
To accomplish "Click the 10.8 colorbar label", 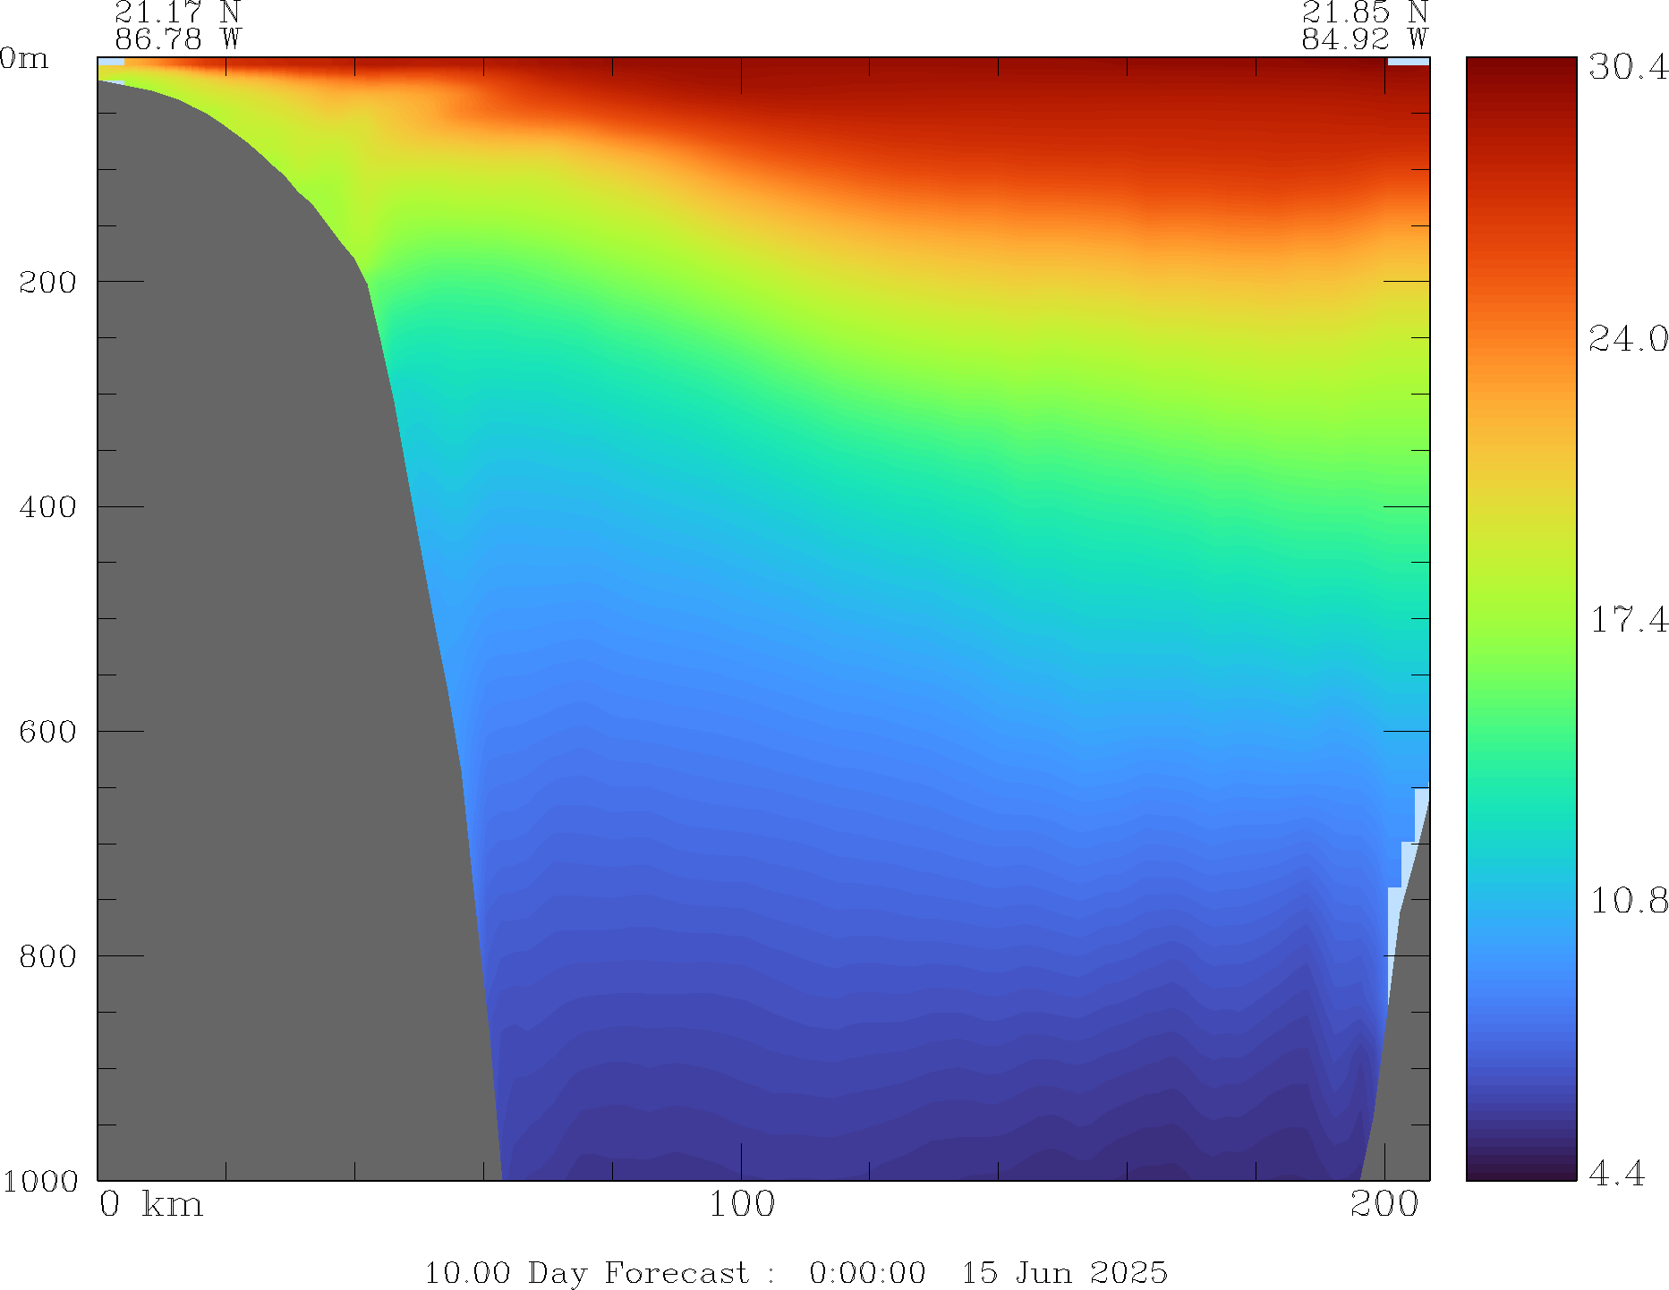I will coord(1628,901).
